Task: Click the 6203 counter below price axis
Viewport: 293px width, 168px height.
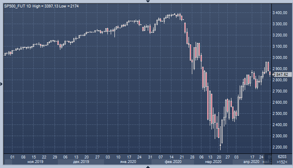Action: [282, 157]
